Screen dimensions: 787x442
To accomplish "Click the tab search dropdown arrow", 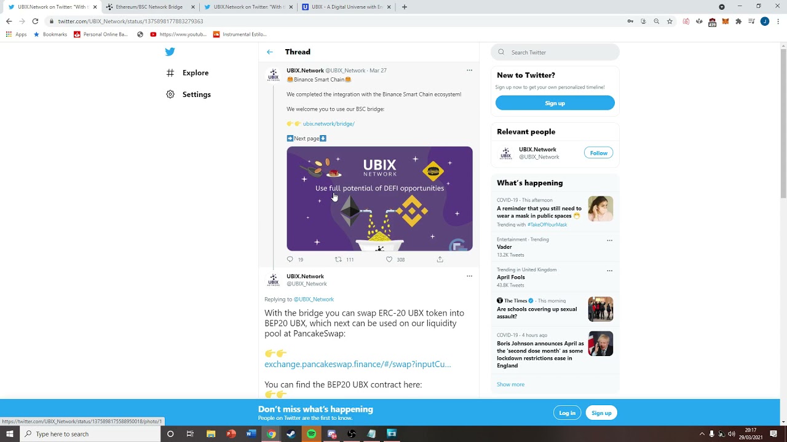I will click(x=722, y=7).
